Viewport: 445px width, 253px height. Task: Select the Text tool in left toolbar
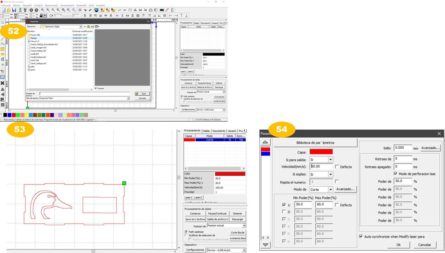[2, 60]
